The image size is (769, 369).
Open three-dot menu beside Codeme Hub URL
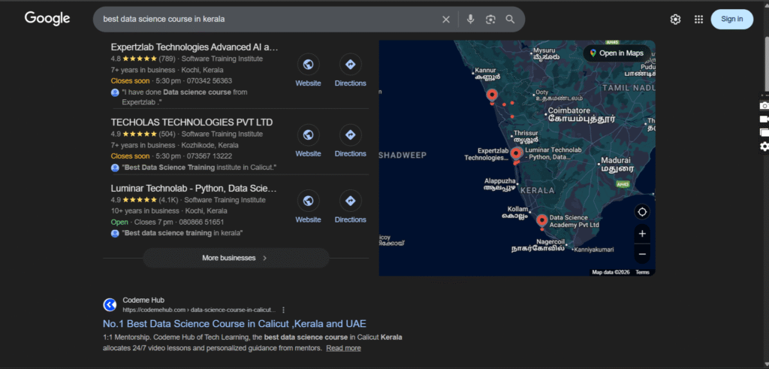point(284,310)
